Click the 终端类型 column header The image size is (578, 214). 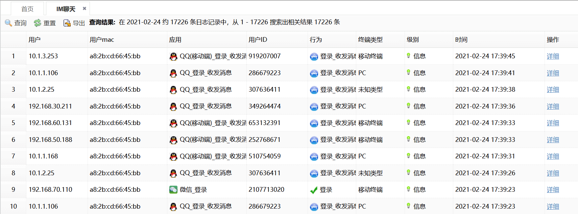click(370, 40)
